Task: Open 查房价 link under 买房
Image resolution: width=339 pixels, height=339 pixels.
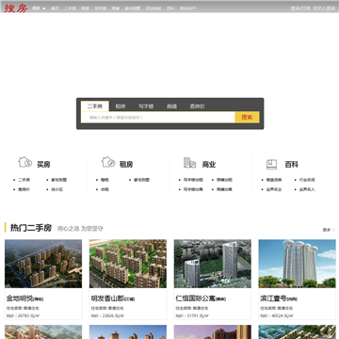Action: click(24, 189)
